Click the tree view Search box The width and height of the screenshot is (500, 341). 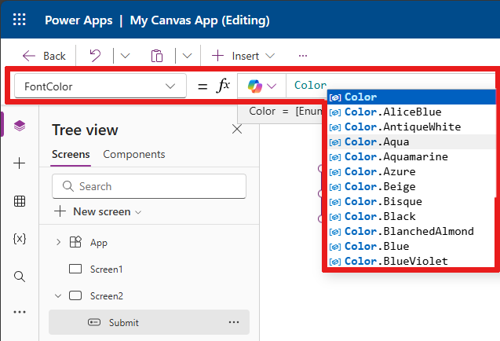pos(149,186)
